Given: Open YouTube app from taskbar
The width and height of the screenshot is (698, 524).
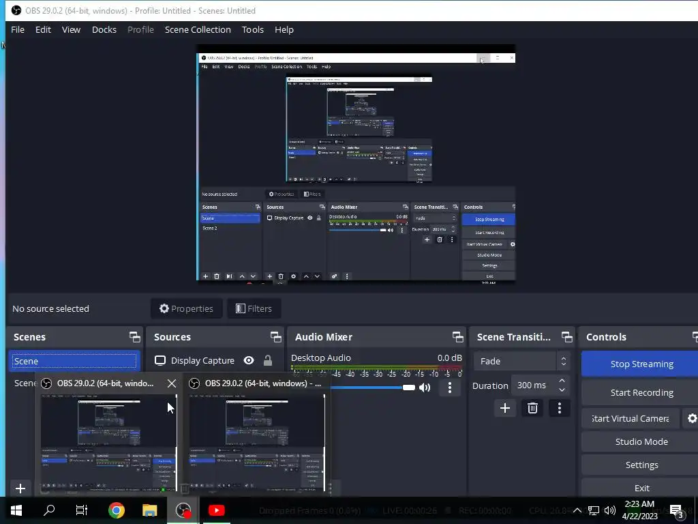Looking at the screenshot, I should click(216, 510).
